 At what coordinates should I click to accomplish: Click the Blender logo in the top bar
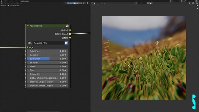coord(1,1)
